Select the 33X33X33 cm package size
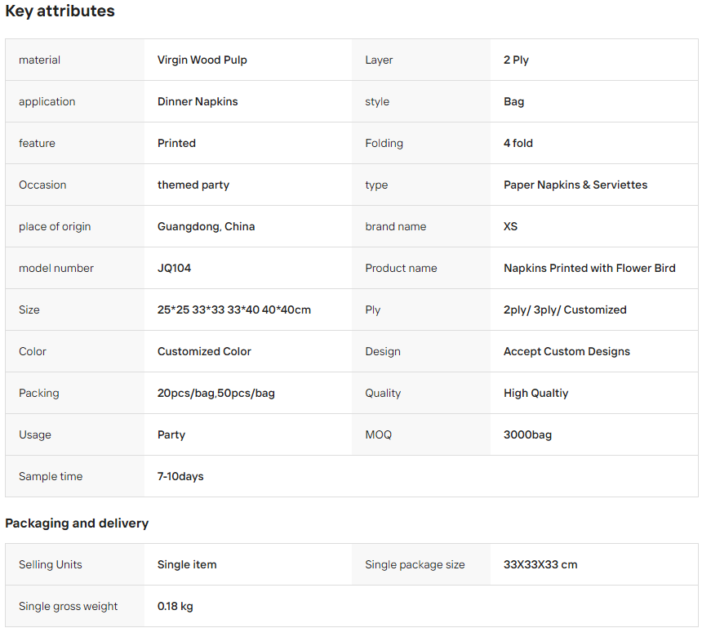This screenshot has width=702, height=628. coord(540,565)
